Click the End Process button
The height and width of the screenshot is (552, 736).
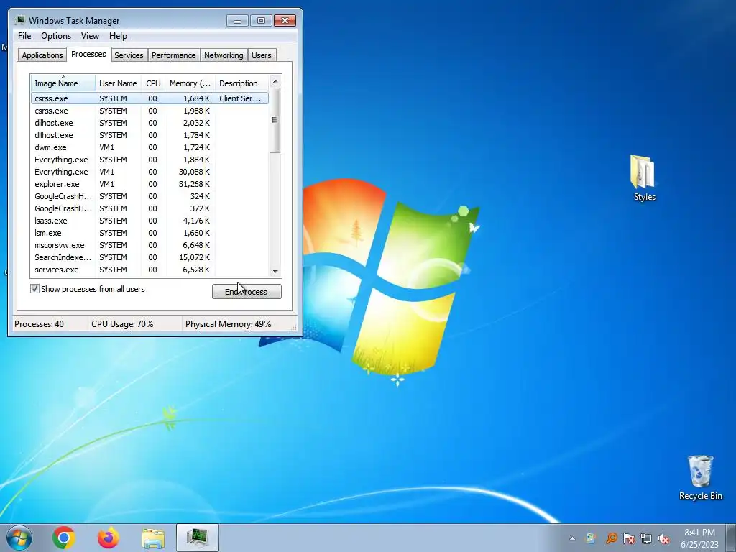tap(247, 292)
